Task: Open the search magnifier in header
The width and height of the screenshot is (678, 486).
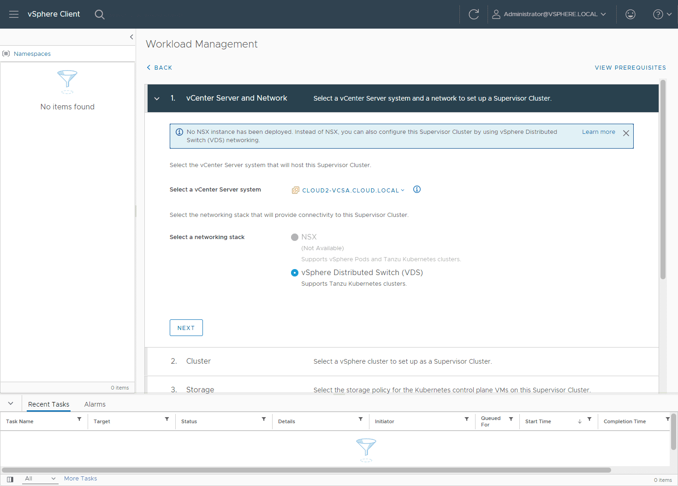Action: pos(100,14)
